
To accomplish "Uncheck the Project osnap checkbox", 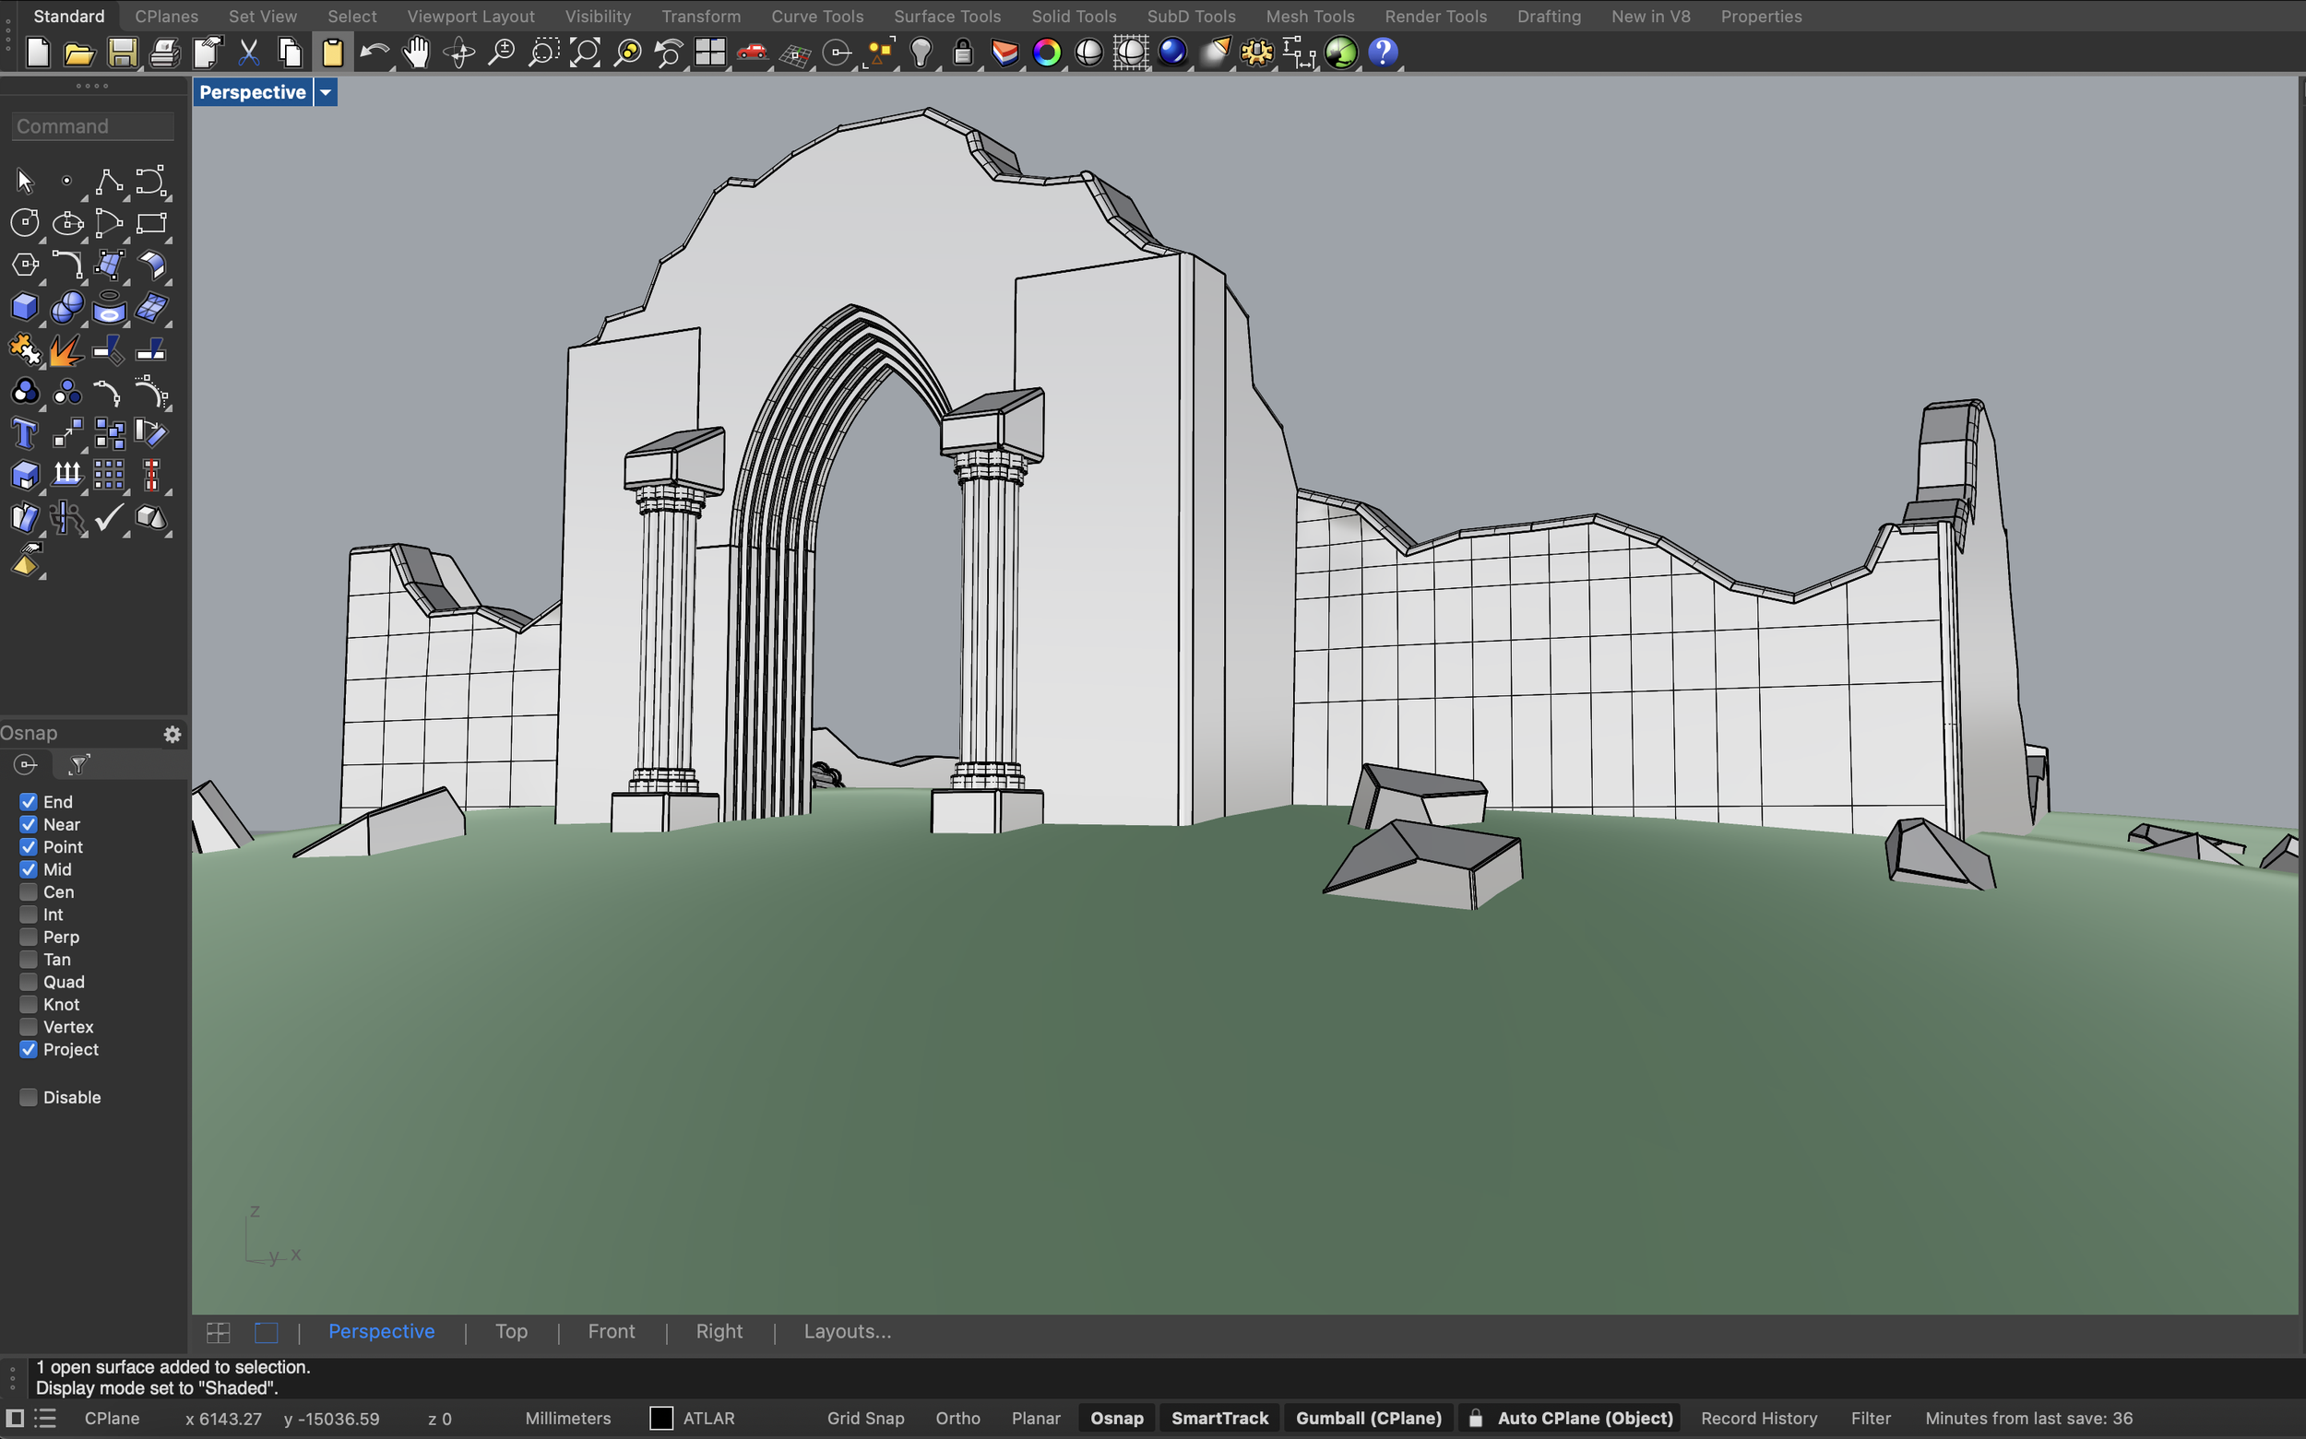I will (29, 1049).
